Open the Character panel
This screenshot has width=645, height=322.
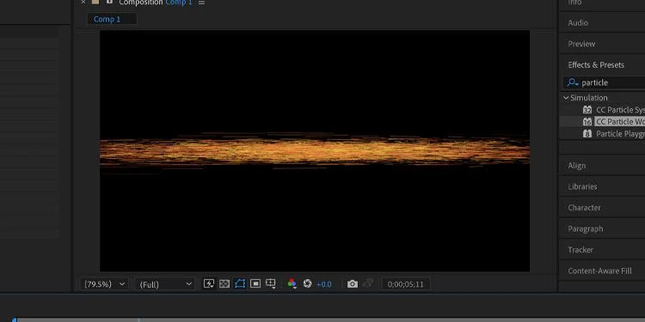click(584, 208)
